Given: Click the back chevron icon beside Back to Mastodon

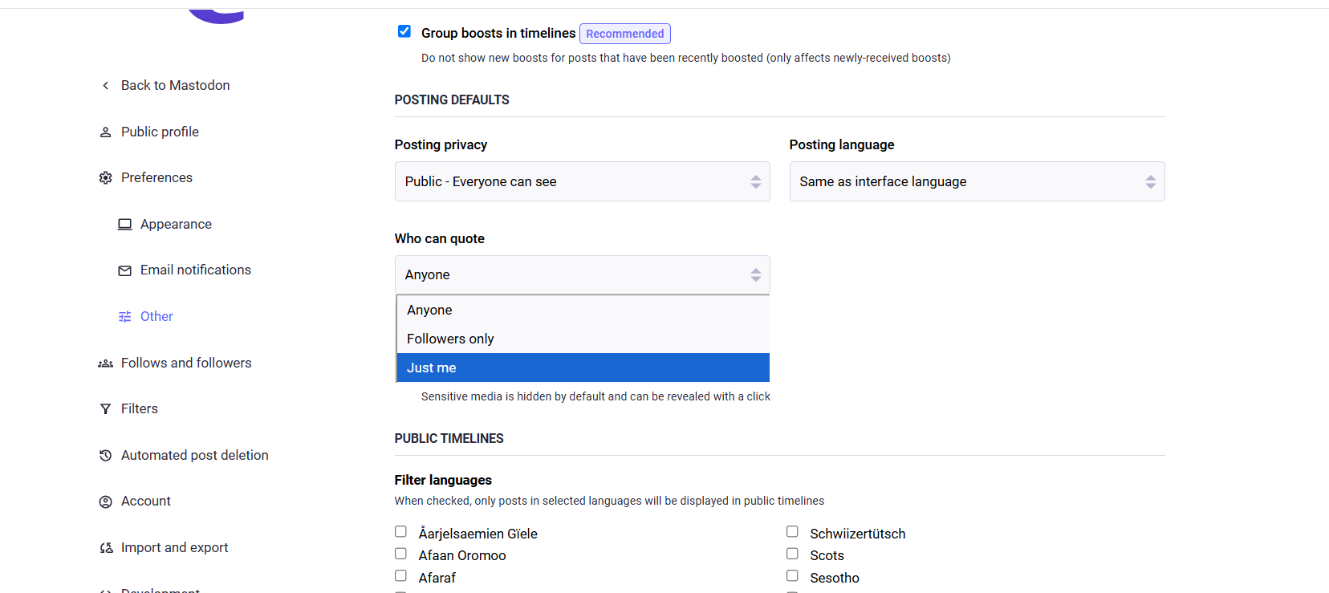Looking at the screenshot, I should pyautogui.click(x=105, y=86).
